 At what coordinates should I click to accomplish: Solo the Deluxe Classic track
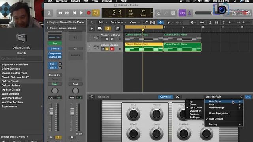tap(107, 49)
